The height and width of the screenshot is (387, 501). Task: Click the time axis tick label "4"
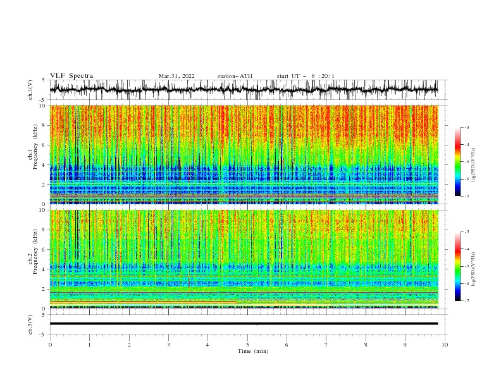(x=208, y=345)
